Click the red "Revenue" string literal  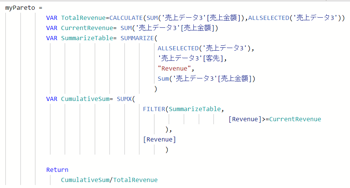tap(175, 68)
